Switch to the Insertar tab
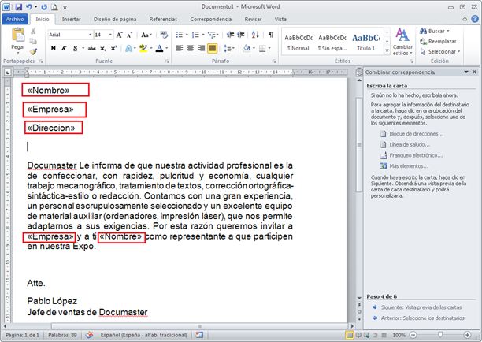Screen dimensions: 482x342 [x=72, y=20]
